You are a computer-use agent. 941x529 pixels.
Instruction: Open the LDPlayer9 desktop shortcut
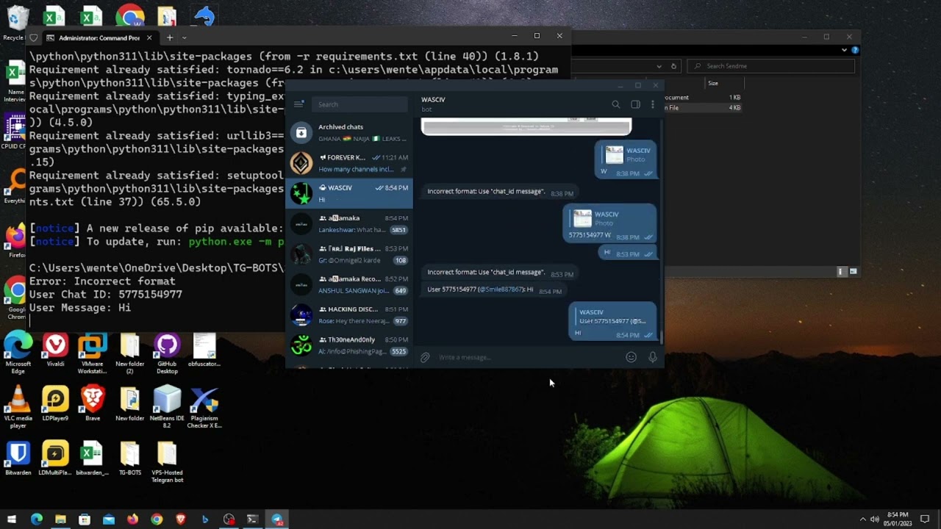click(55, 403)
